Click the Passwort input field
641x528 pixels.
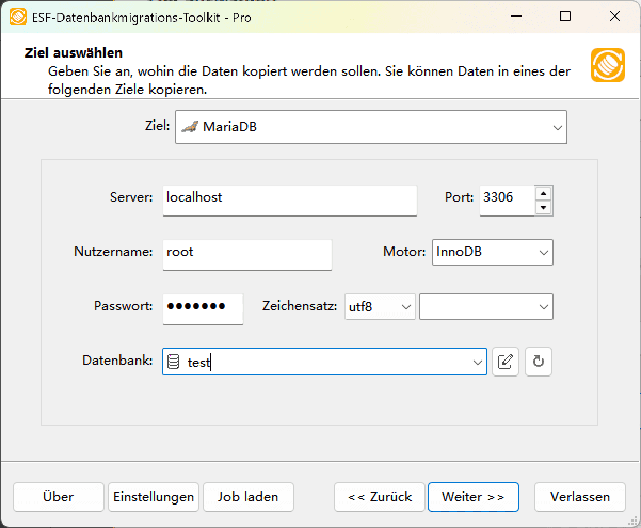click(x=203, y=309)
